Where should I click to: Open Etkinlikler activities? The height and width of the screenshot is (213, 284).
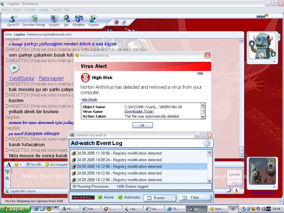point(79,20)
